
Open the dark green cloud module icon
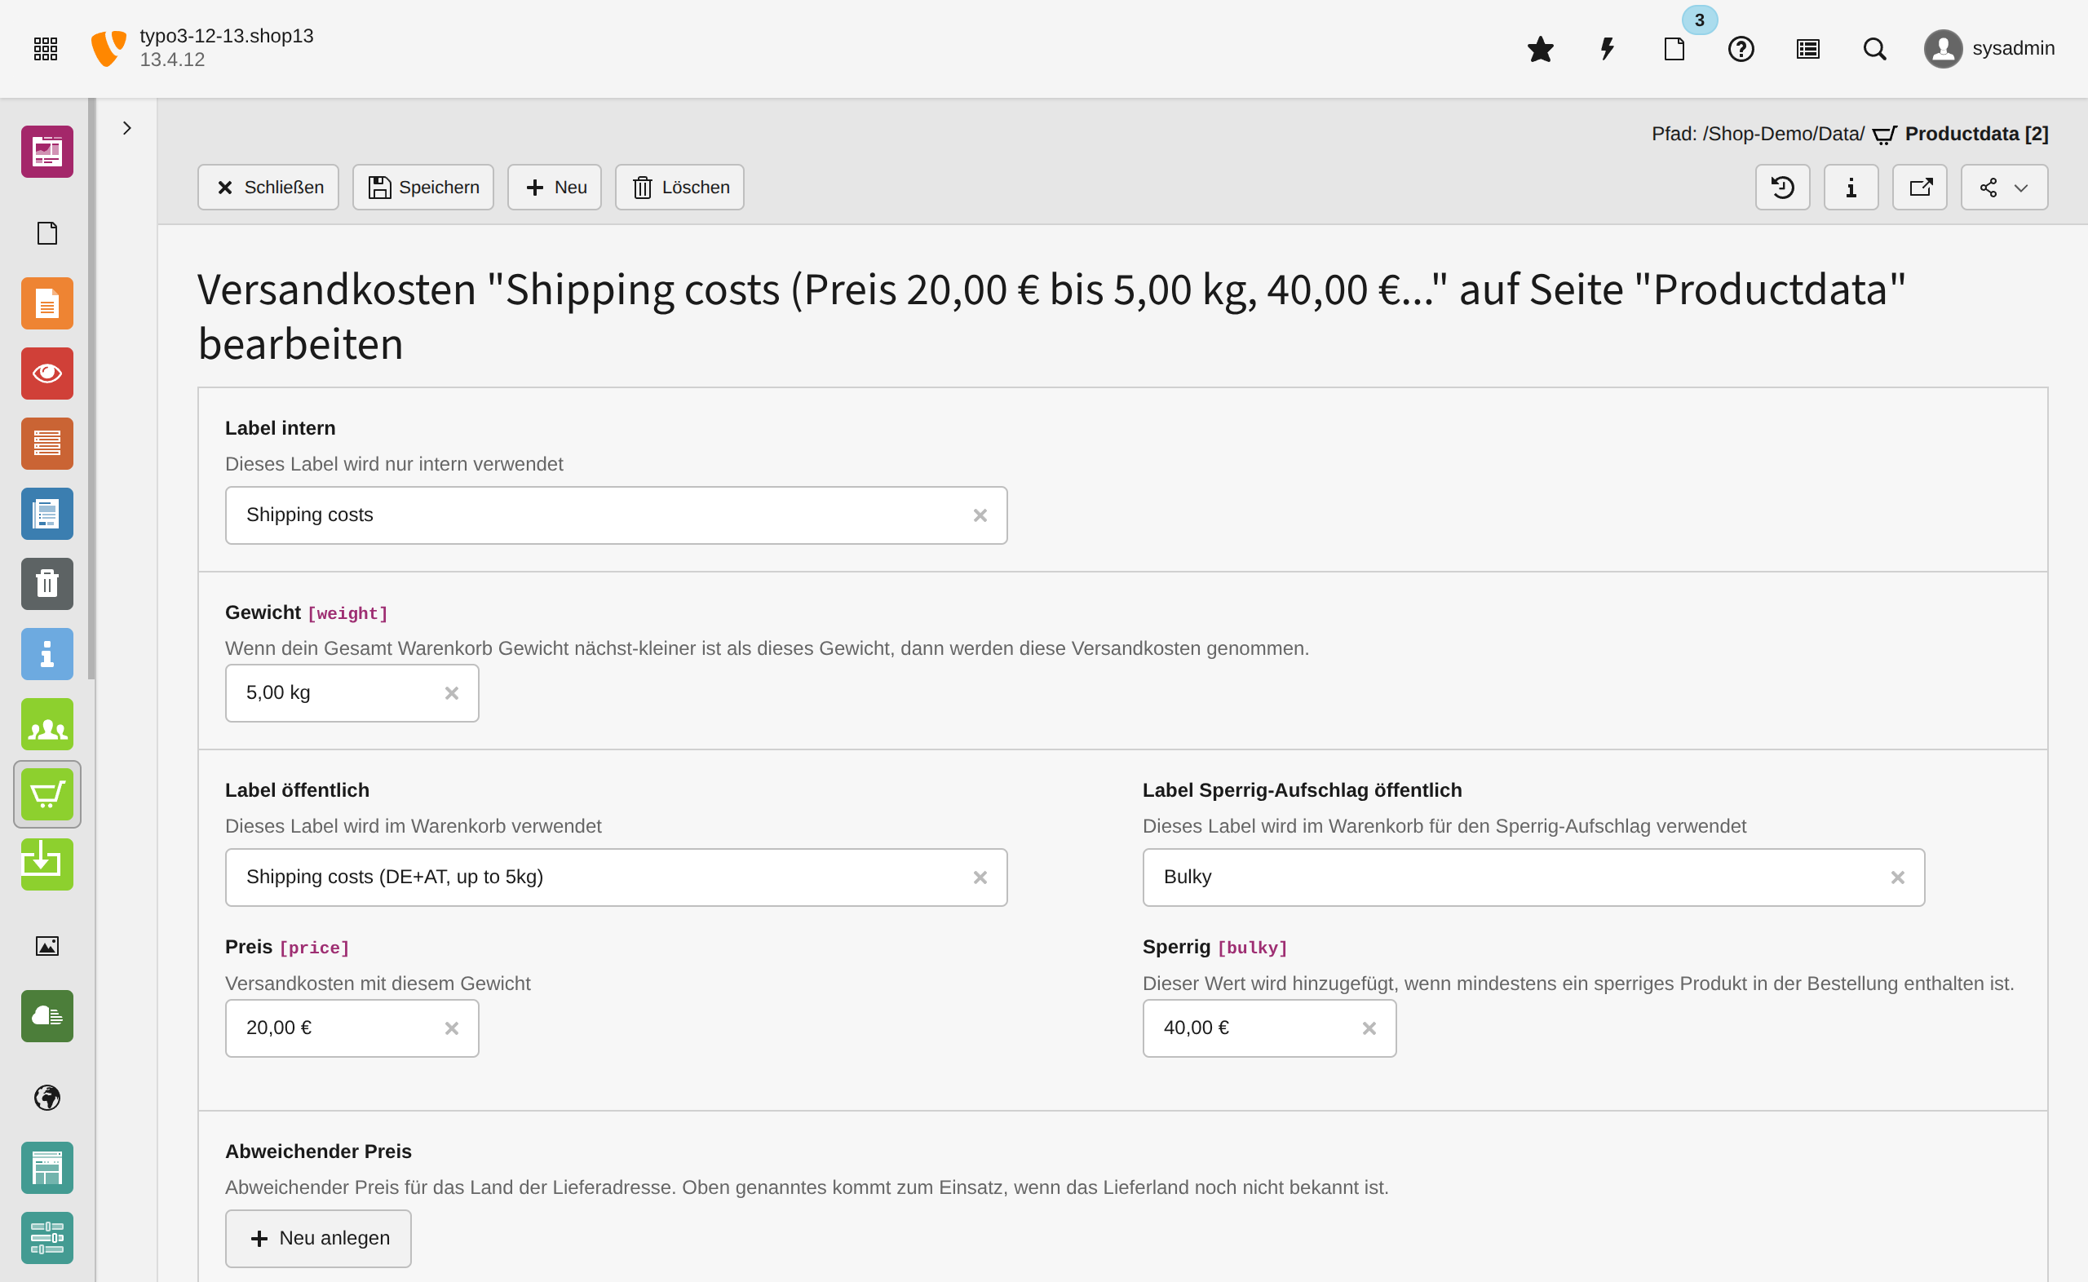(x=46, y=1016)
